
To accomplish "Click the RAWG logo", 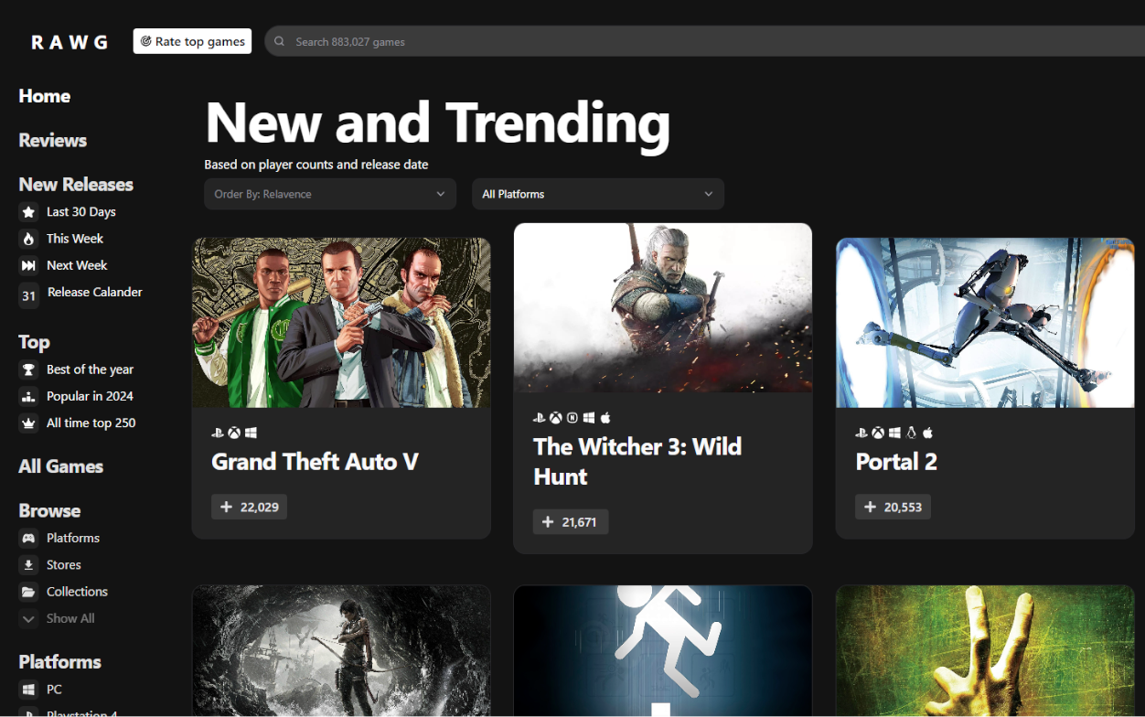I will tap(70, 42).
